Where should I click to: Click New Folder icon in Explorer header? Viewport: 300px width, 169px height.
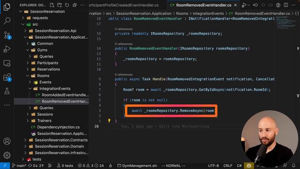60,5
